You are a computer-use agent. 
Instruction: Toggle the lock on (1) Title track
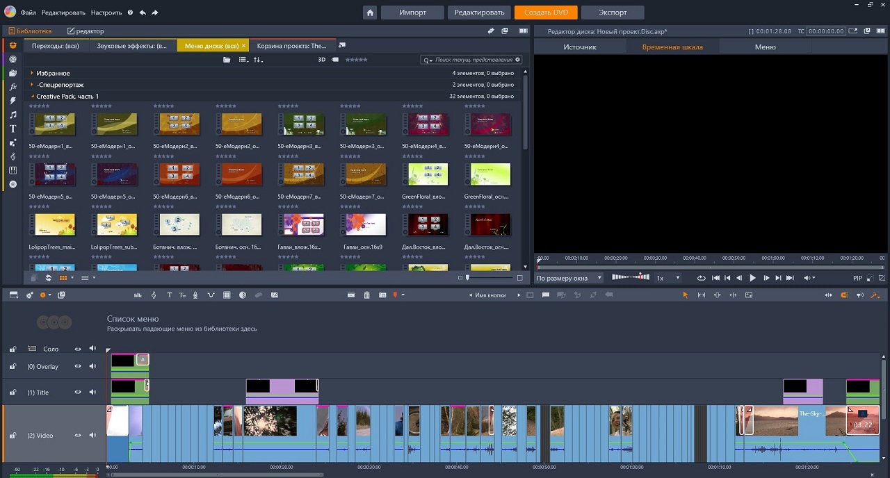point(13,393)
